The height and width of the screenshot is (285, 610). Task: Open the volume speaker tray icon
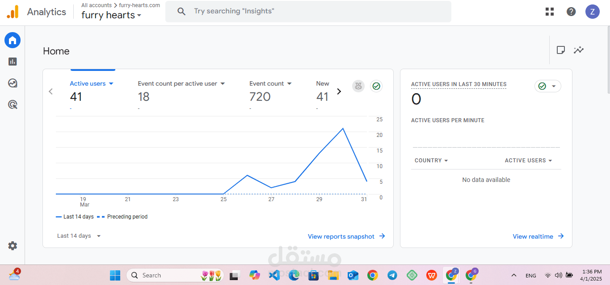tap(559, 276)
